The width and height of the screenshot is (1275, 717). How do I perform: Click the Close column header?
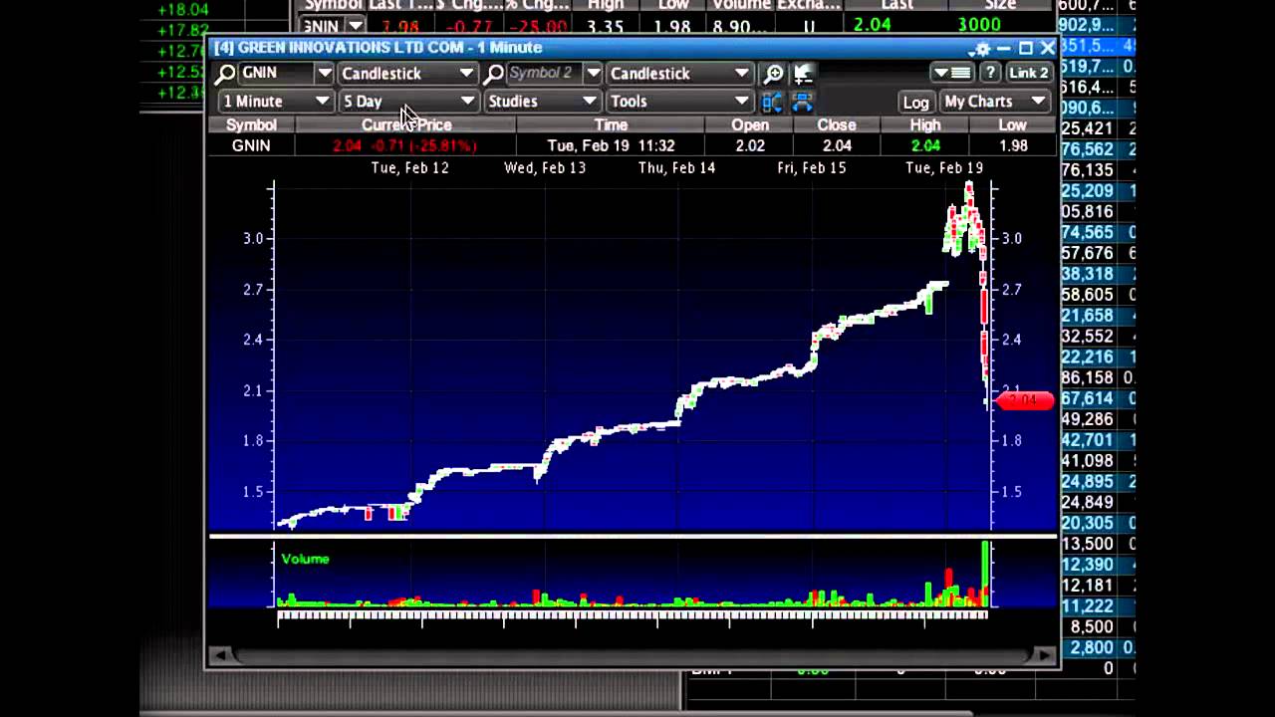(837, 124)
